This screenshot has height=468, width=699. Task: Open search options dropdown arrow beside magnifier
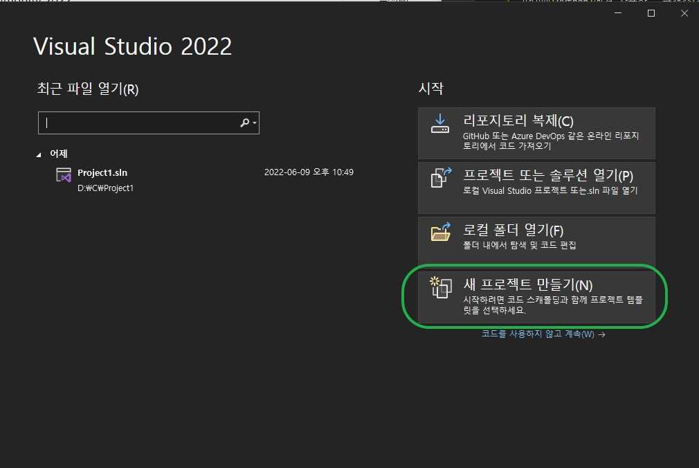[255, 123]
